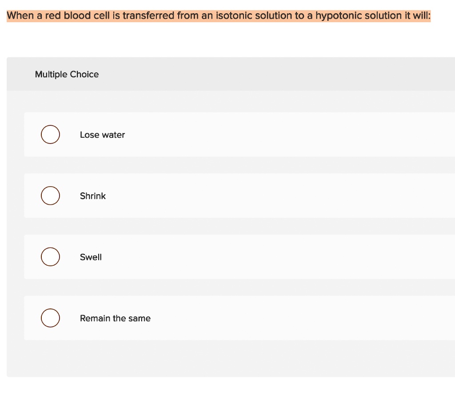
Task: Click the answer text Remain the same
Action: click(115, 318)
